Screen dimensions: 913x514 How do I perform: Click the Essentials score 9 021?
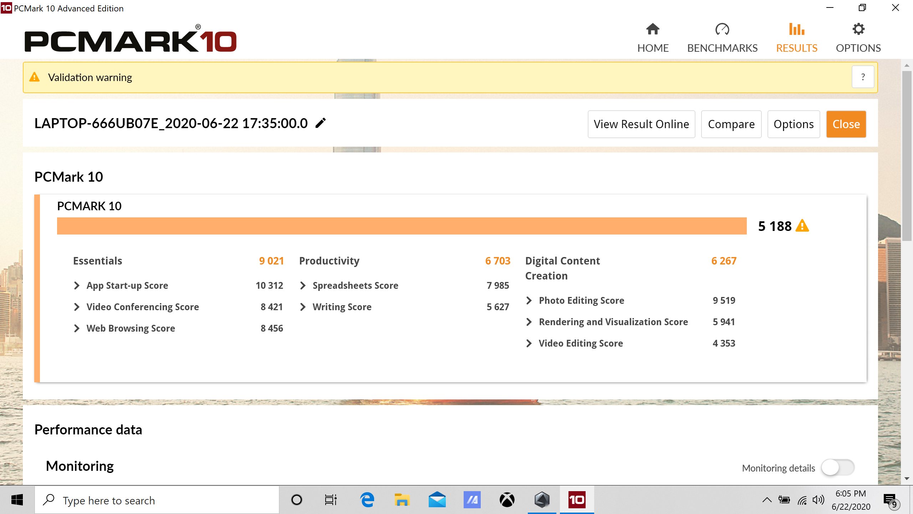(x=271, y=261)
